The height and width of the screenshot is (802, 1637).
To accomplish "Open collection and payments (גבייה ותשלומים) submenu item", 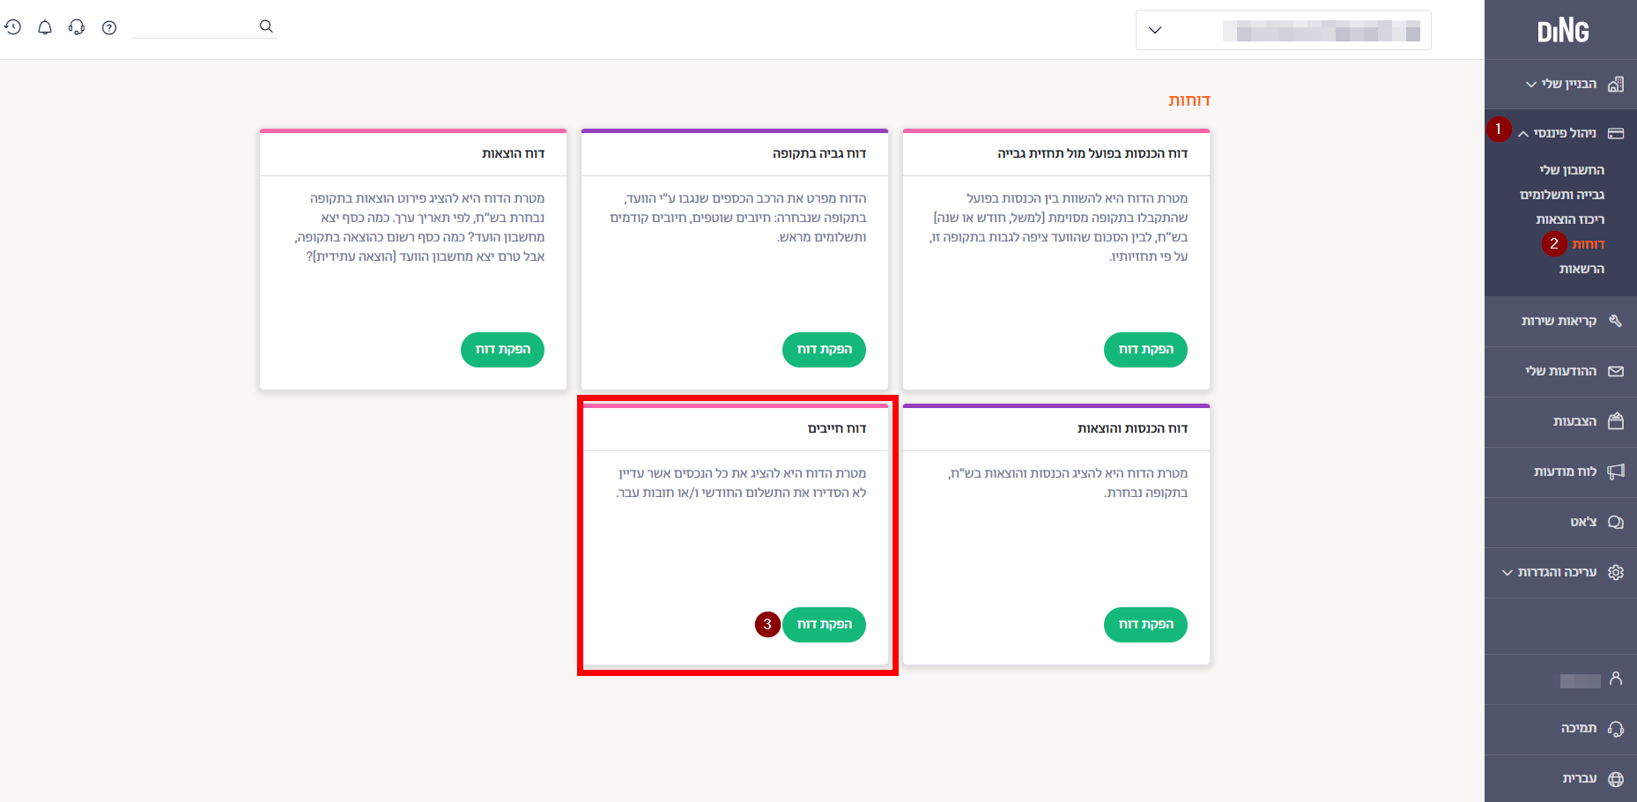I will coord(1561,195).
